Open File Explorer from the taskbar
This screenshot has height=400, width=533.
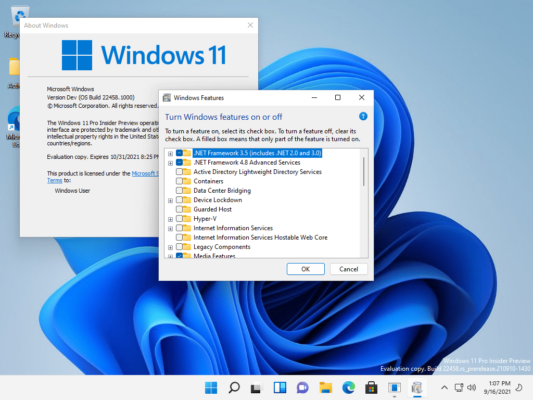(326, 387)
